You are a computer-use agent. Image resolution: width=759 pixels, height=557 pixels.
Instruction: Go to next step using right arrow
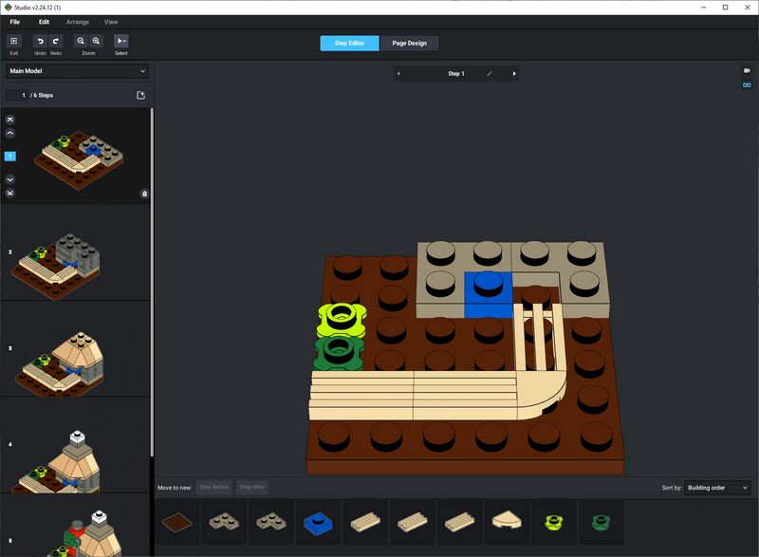514,73
